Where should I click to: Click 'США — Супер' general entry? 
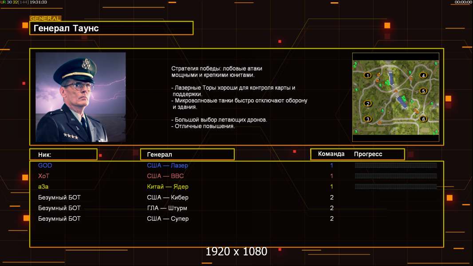click(x=168, y=219)
